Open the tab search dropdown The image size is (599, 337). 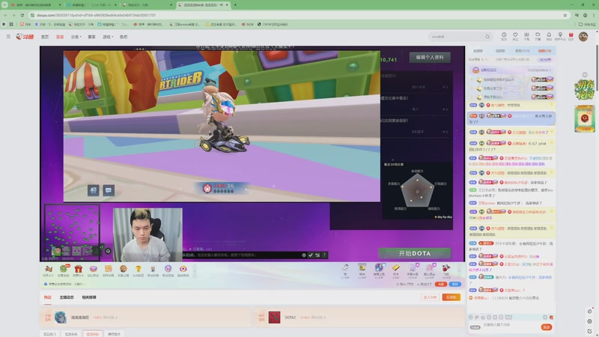coord(4,5)
